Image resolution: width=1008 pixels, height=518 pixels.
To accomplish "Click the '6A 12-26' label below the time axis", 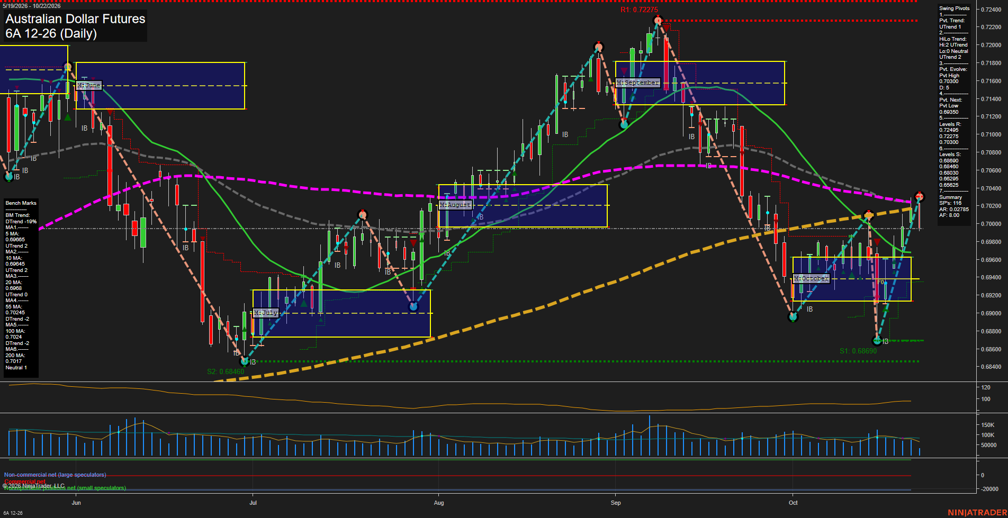I will point(13,513).
